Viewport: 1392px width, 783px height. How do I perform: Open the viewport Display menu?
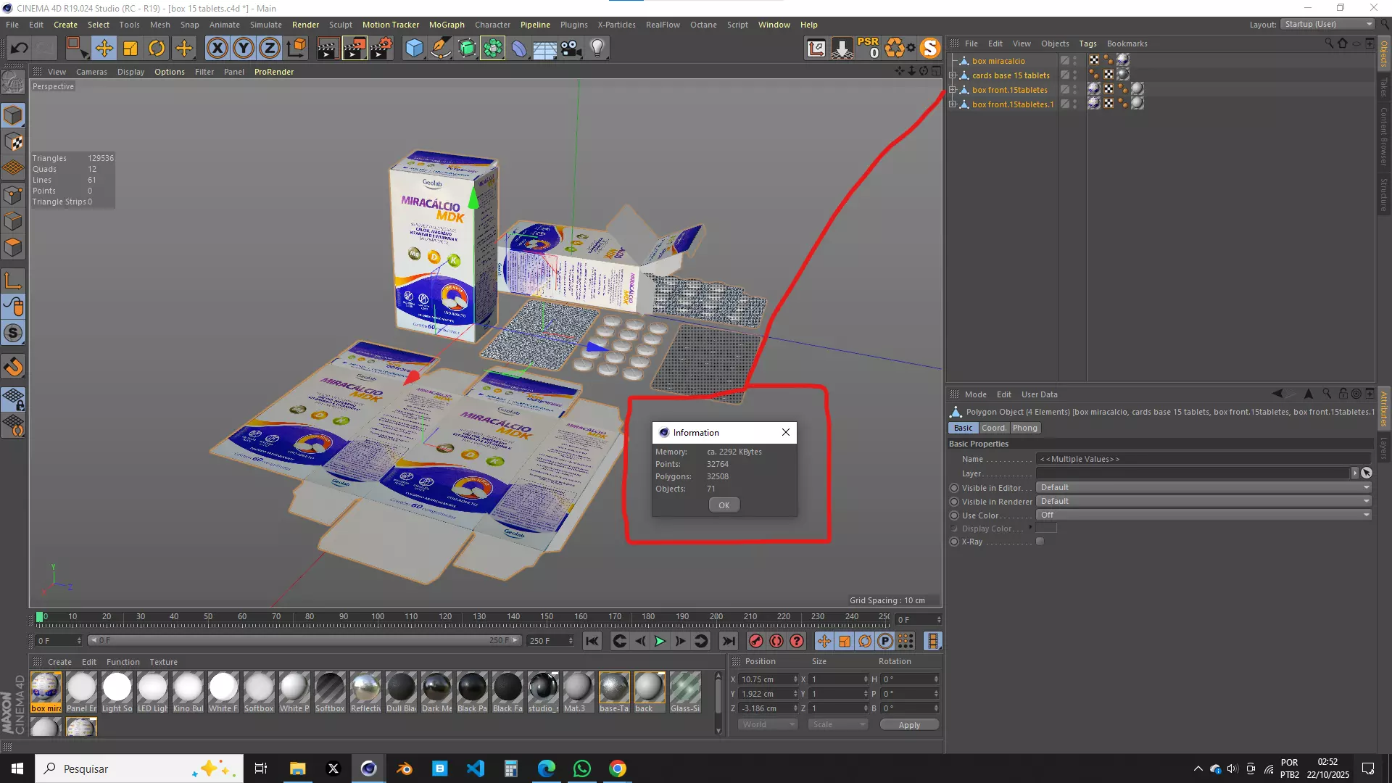[130, 72]
